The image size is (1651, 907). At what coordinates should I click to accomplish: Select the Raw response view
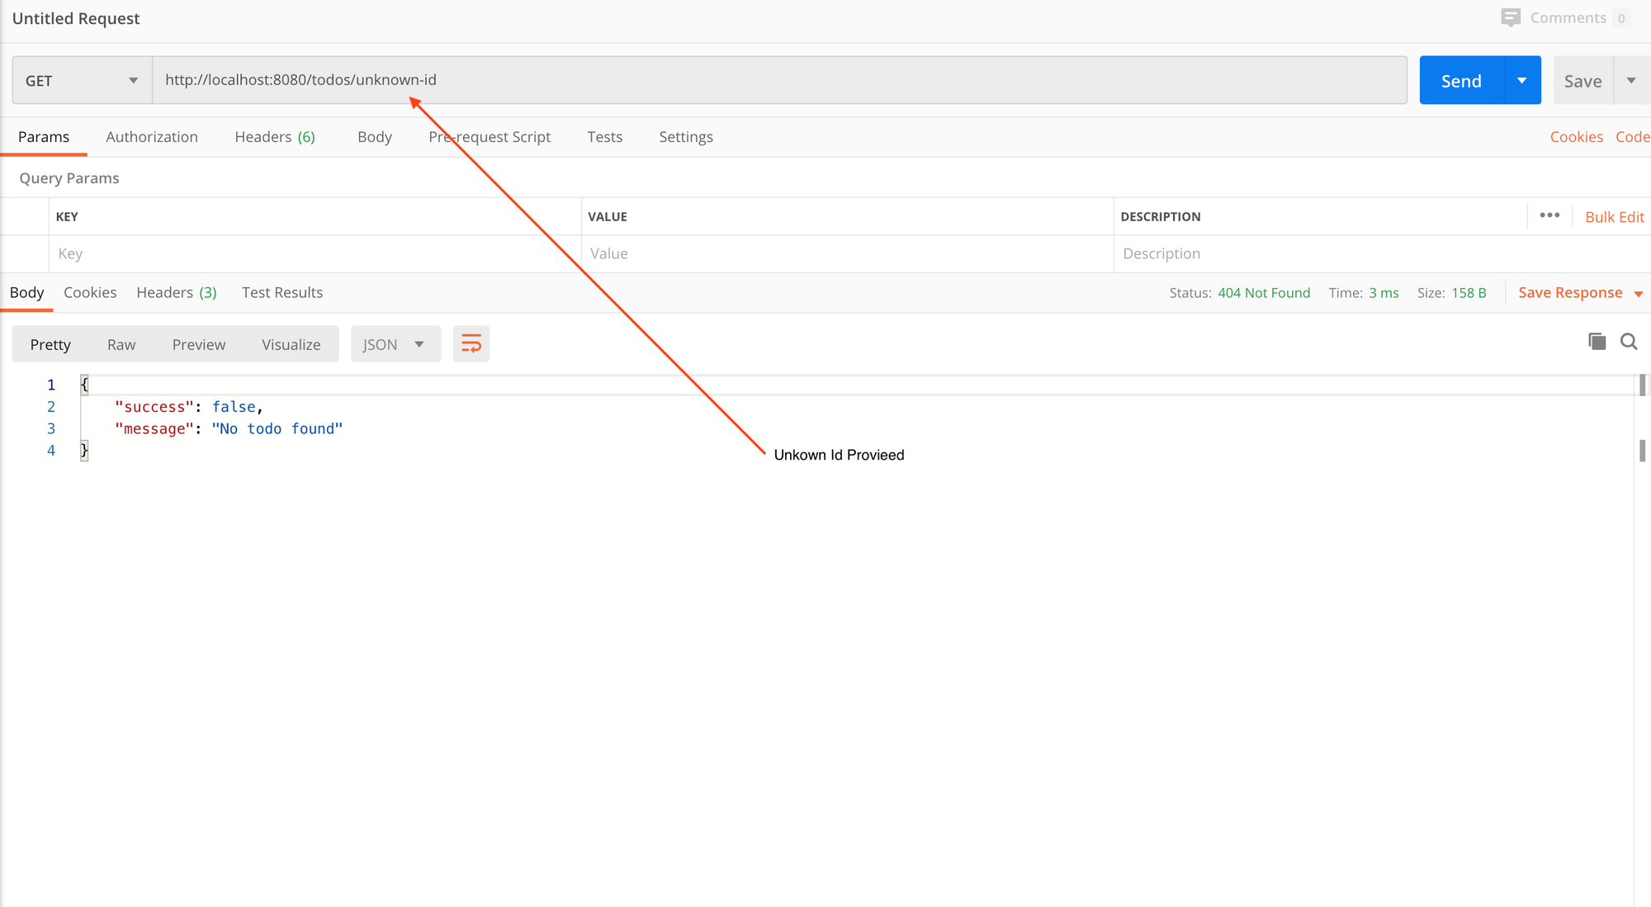point(121,344)
